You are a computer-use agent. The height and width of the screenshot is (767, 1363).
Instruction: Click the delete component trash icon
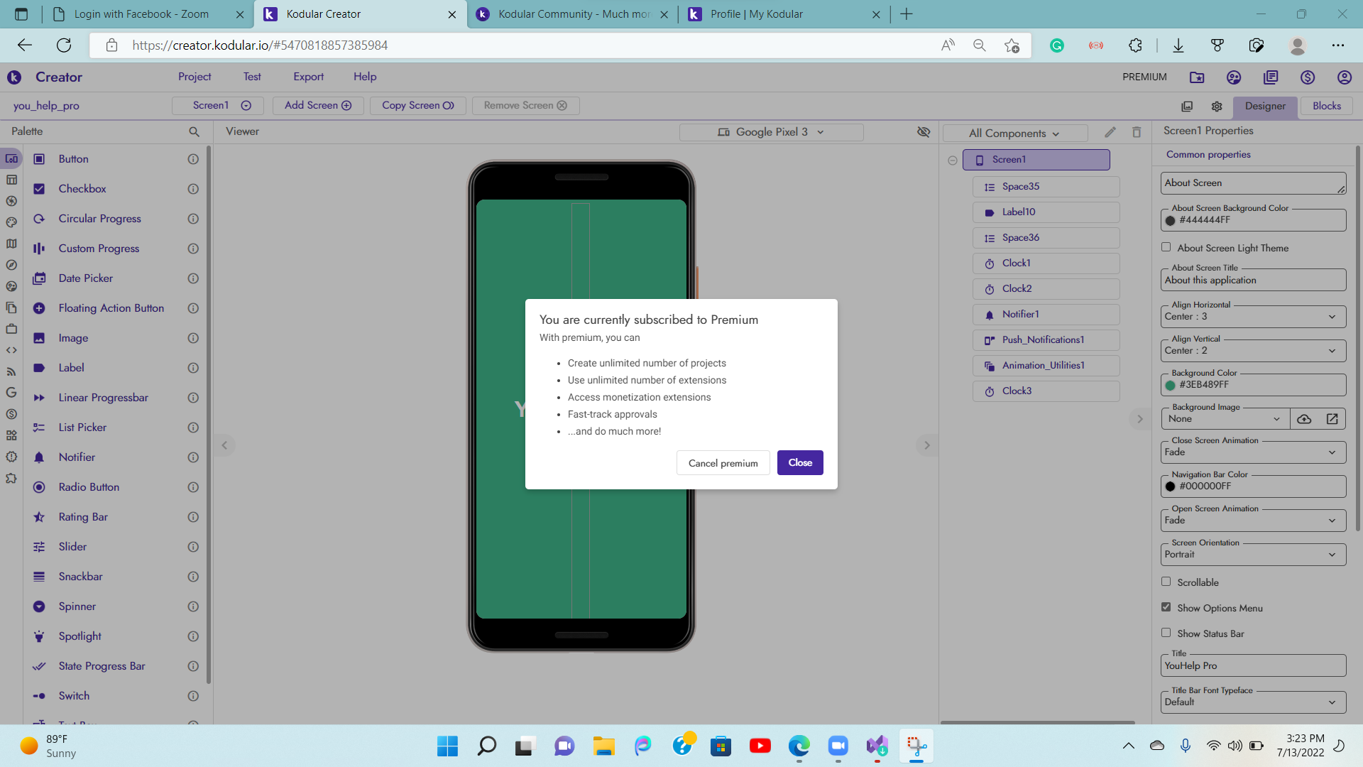point(1137,132)
